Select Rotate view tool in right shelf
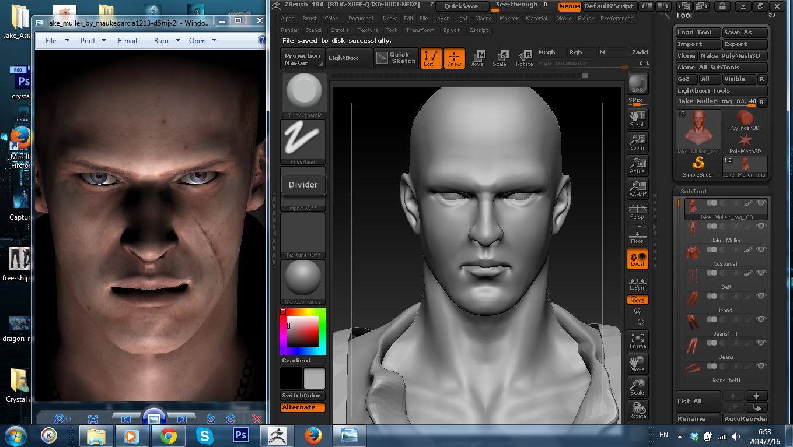This screenshot has height=447, width=793. click(x=637, y=410)
